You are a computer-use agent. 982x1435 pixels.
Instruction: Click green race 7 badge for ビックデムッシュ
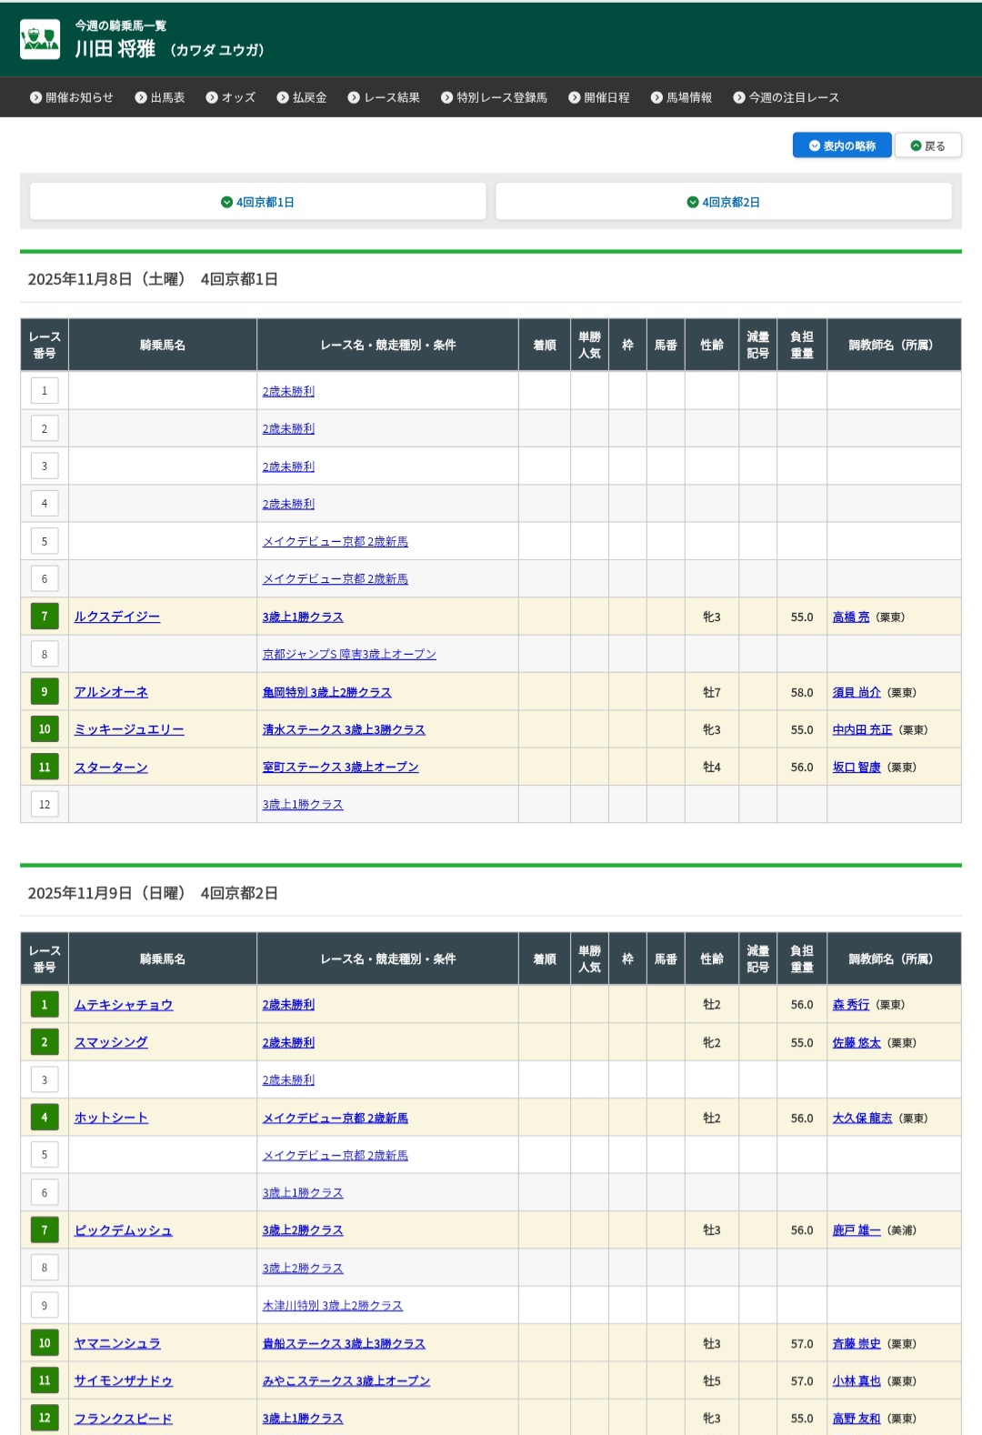tap(45, 1230)
